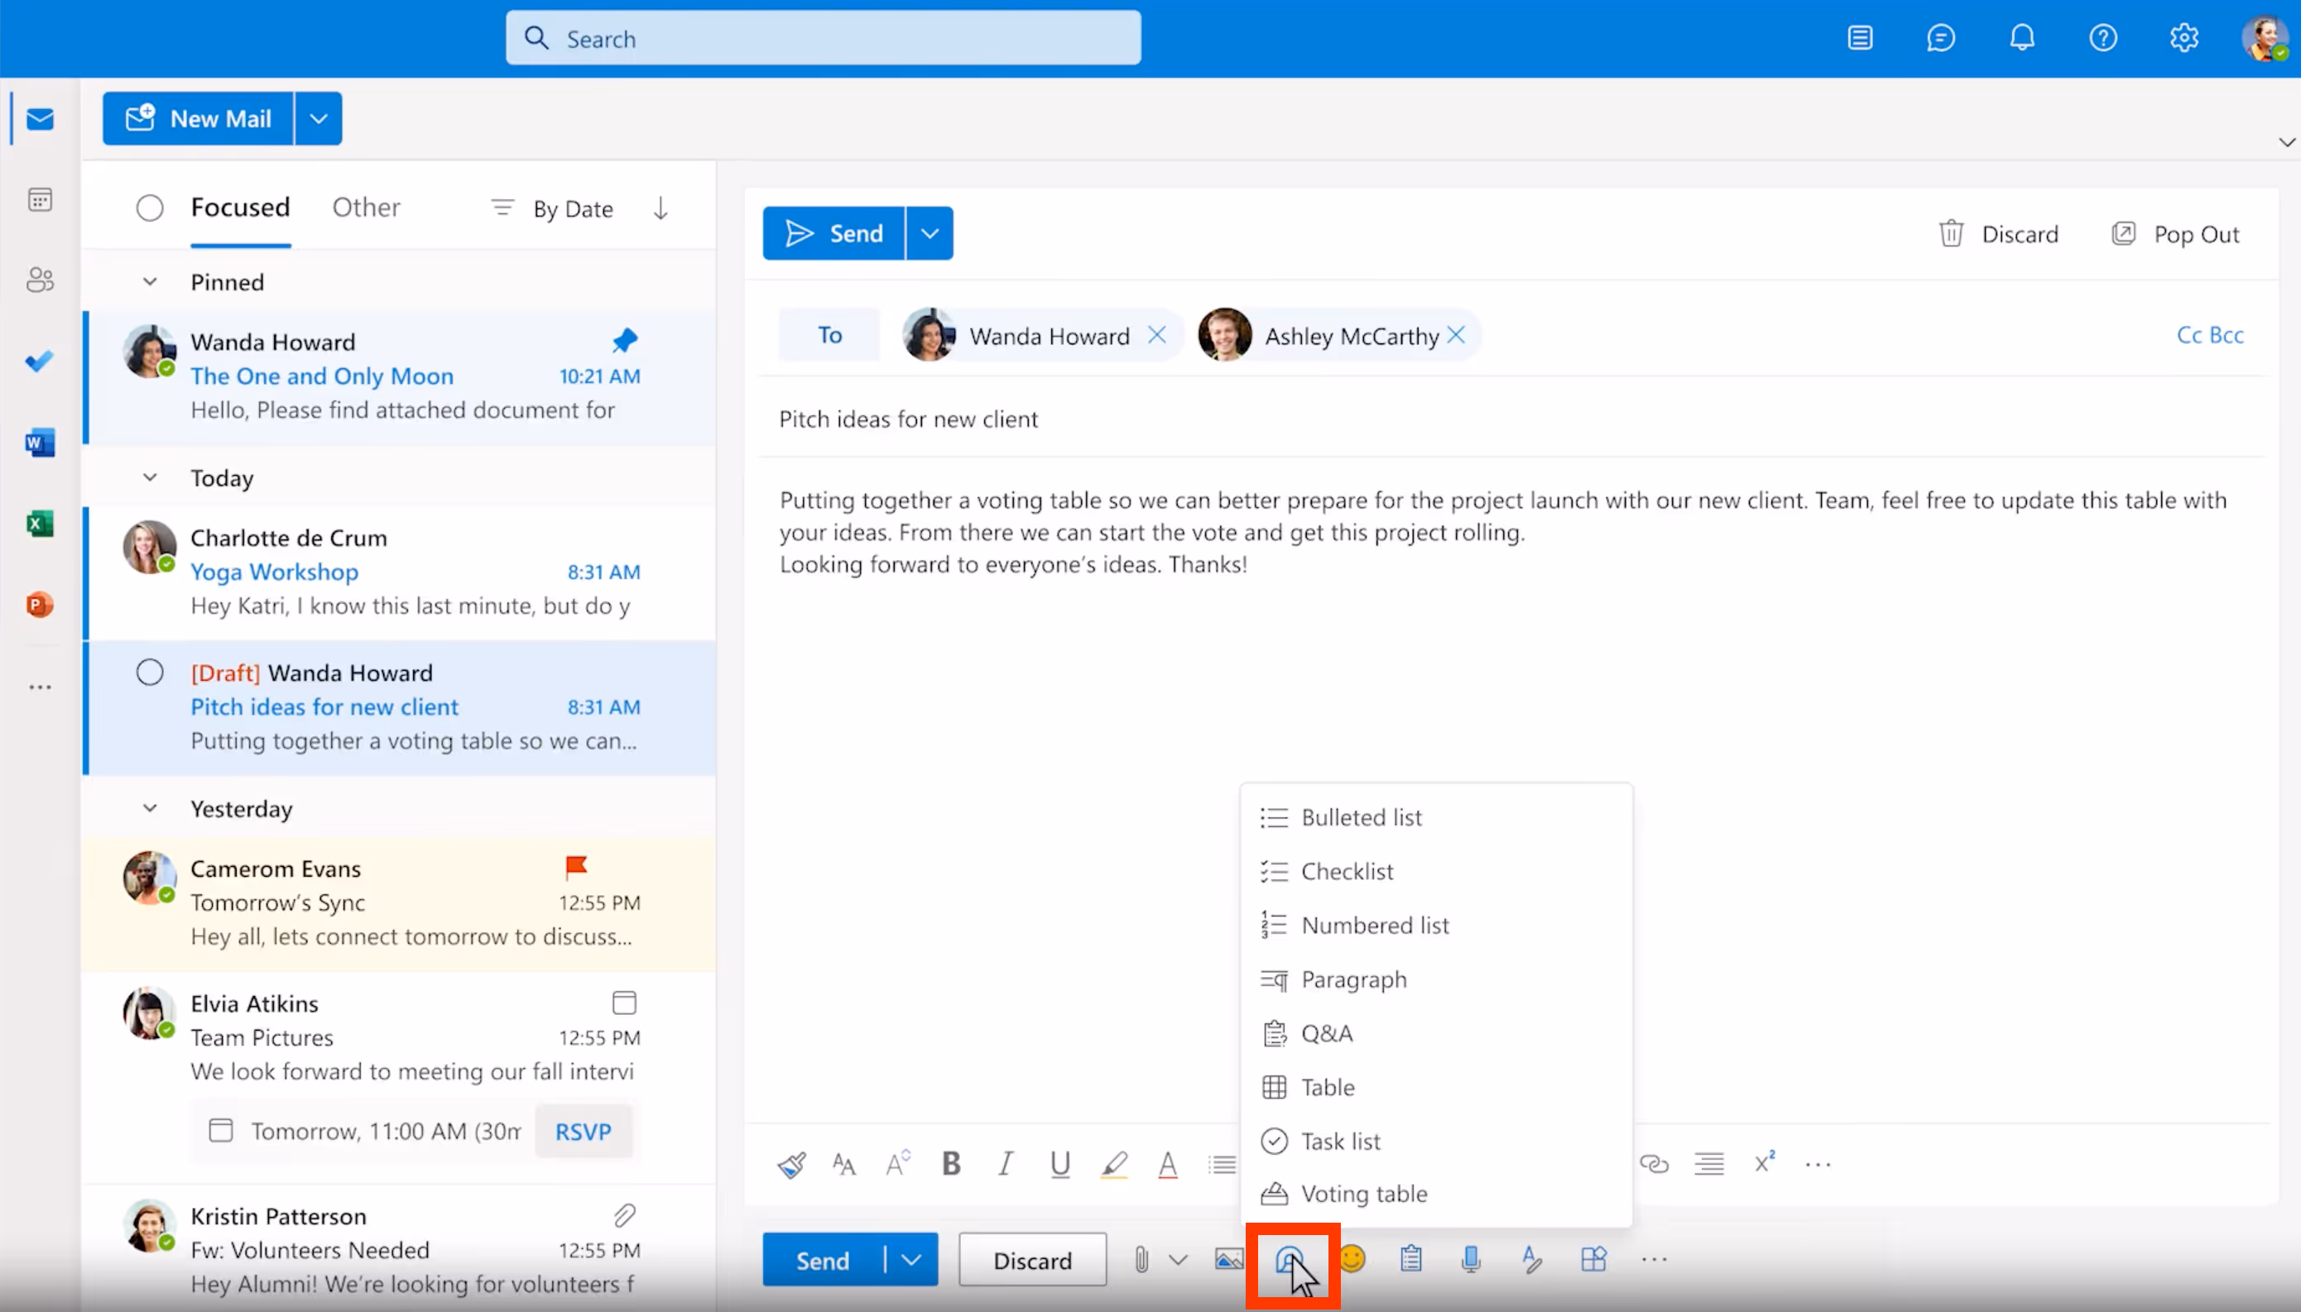Click the highlighter pen icon

(1114, 1163)
